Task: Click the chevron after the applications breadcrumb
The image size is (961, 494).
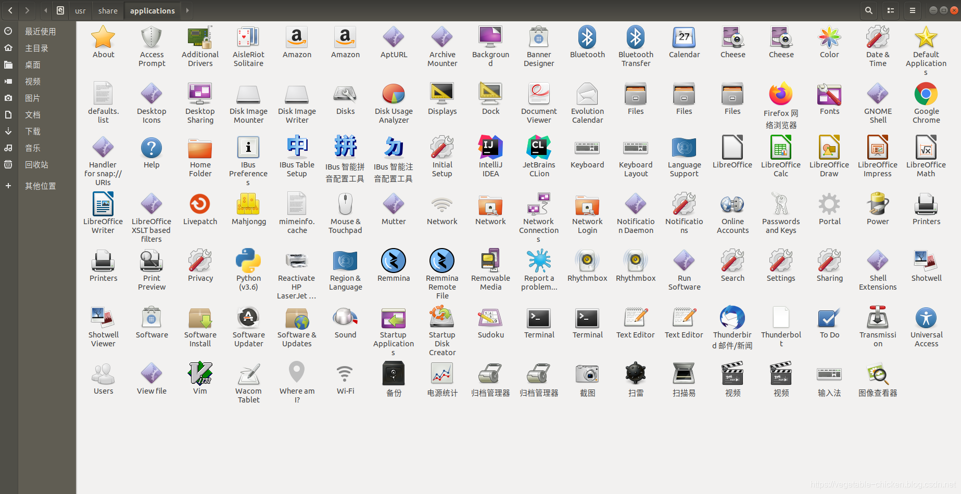Action: (186, 10)
